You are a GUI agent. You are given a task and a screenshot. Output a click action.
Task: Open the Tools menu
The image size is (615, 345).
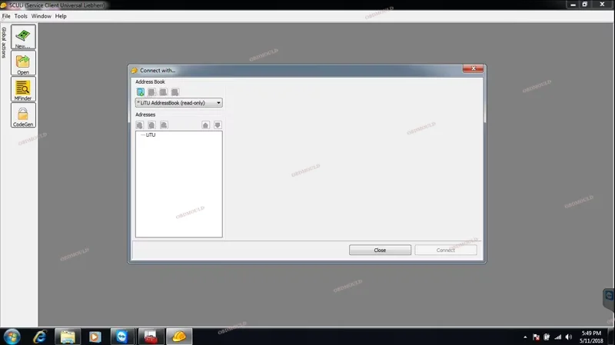[x=21, y=16]
